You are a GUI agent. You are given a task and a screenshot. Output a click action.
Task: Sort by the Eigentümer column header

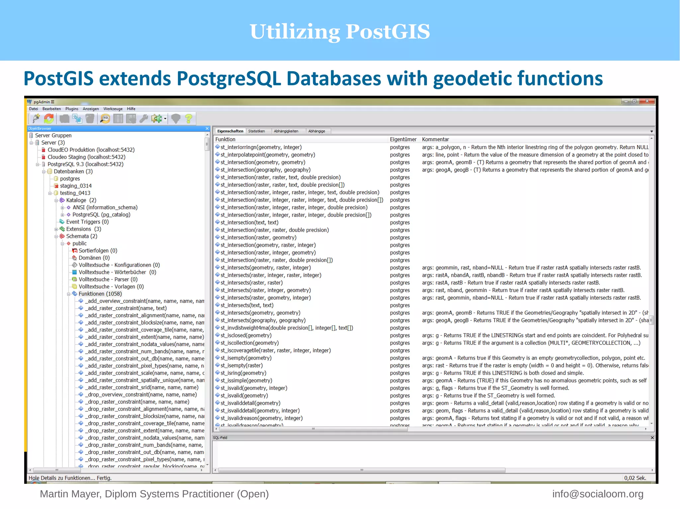404,139
